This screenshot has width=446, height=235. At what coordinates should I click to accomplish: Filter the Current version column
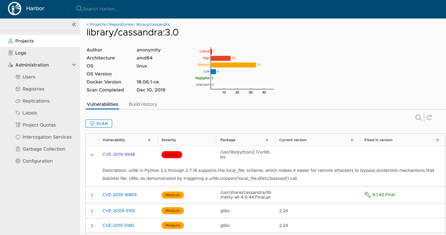tap(352, 140)
